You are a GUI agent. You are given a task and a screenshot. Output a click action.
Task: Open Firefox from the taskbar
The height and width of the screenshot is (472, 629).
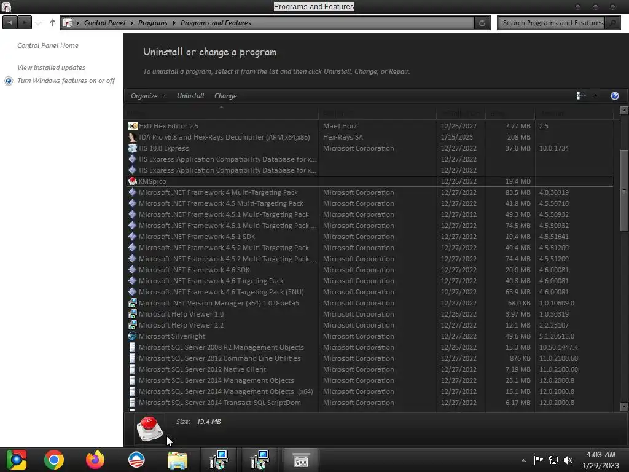(x=95, y=460)
